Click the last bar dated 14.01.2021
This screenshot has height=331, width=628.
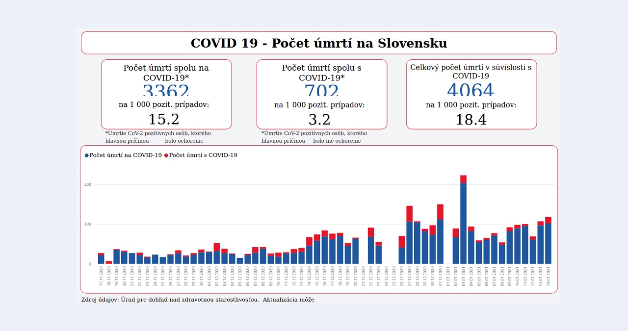point(548,240)
